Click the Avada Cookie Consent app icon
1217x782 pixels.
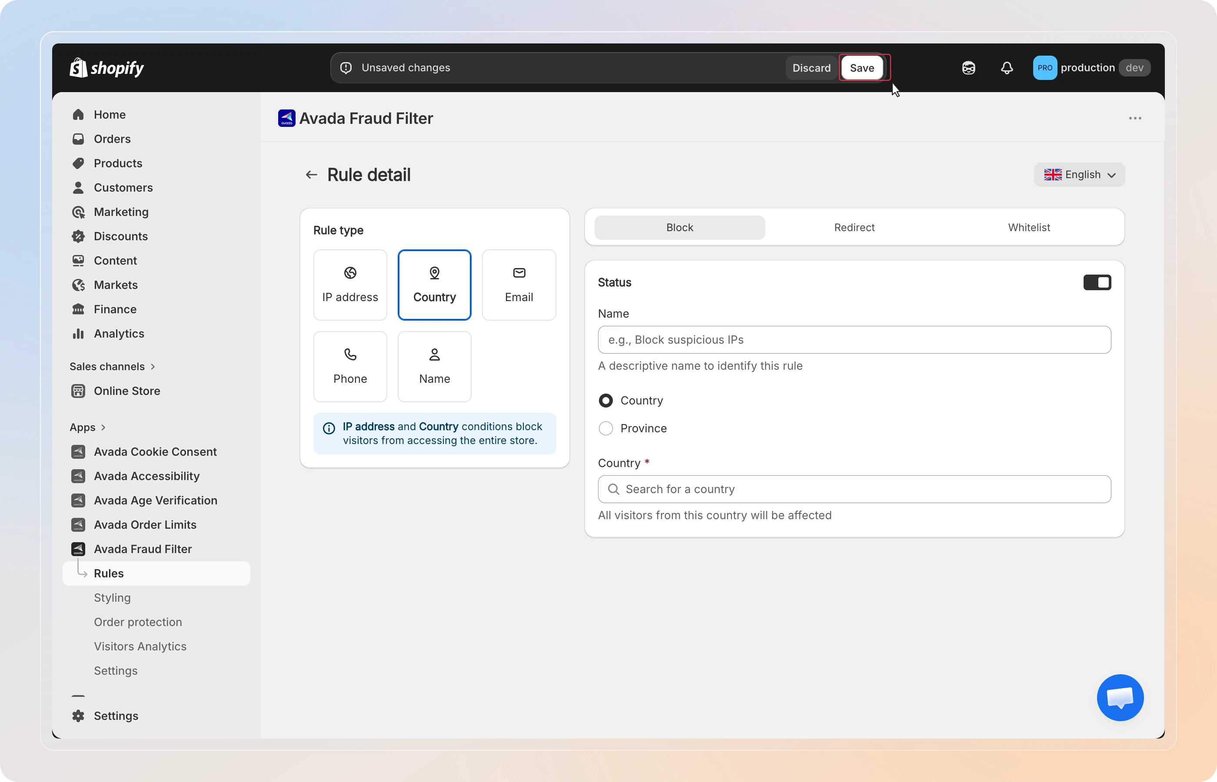78,452
